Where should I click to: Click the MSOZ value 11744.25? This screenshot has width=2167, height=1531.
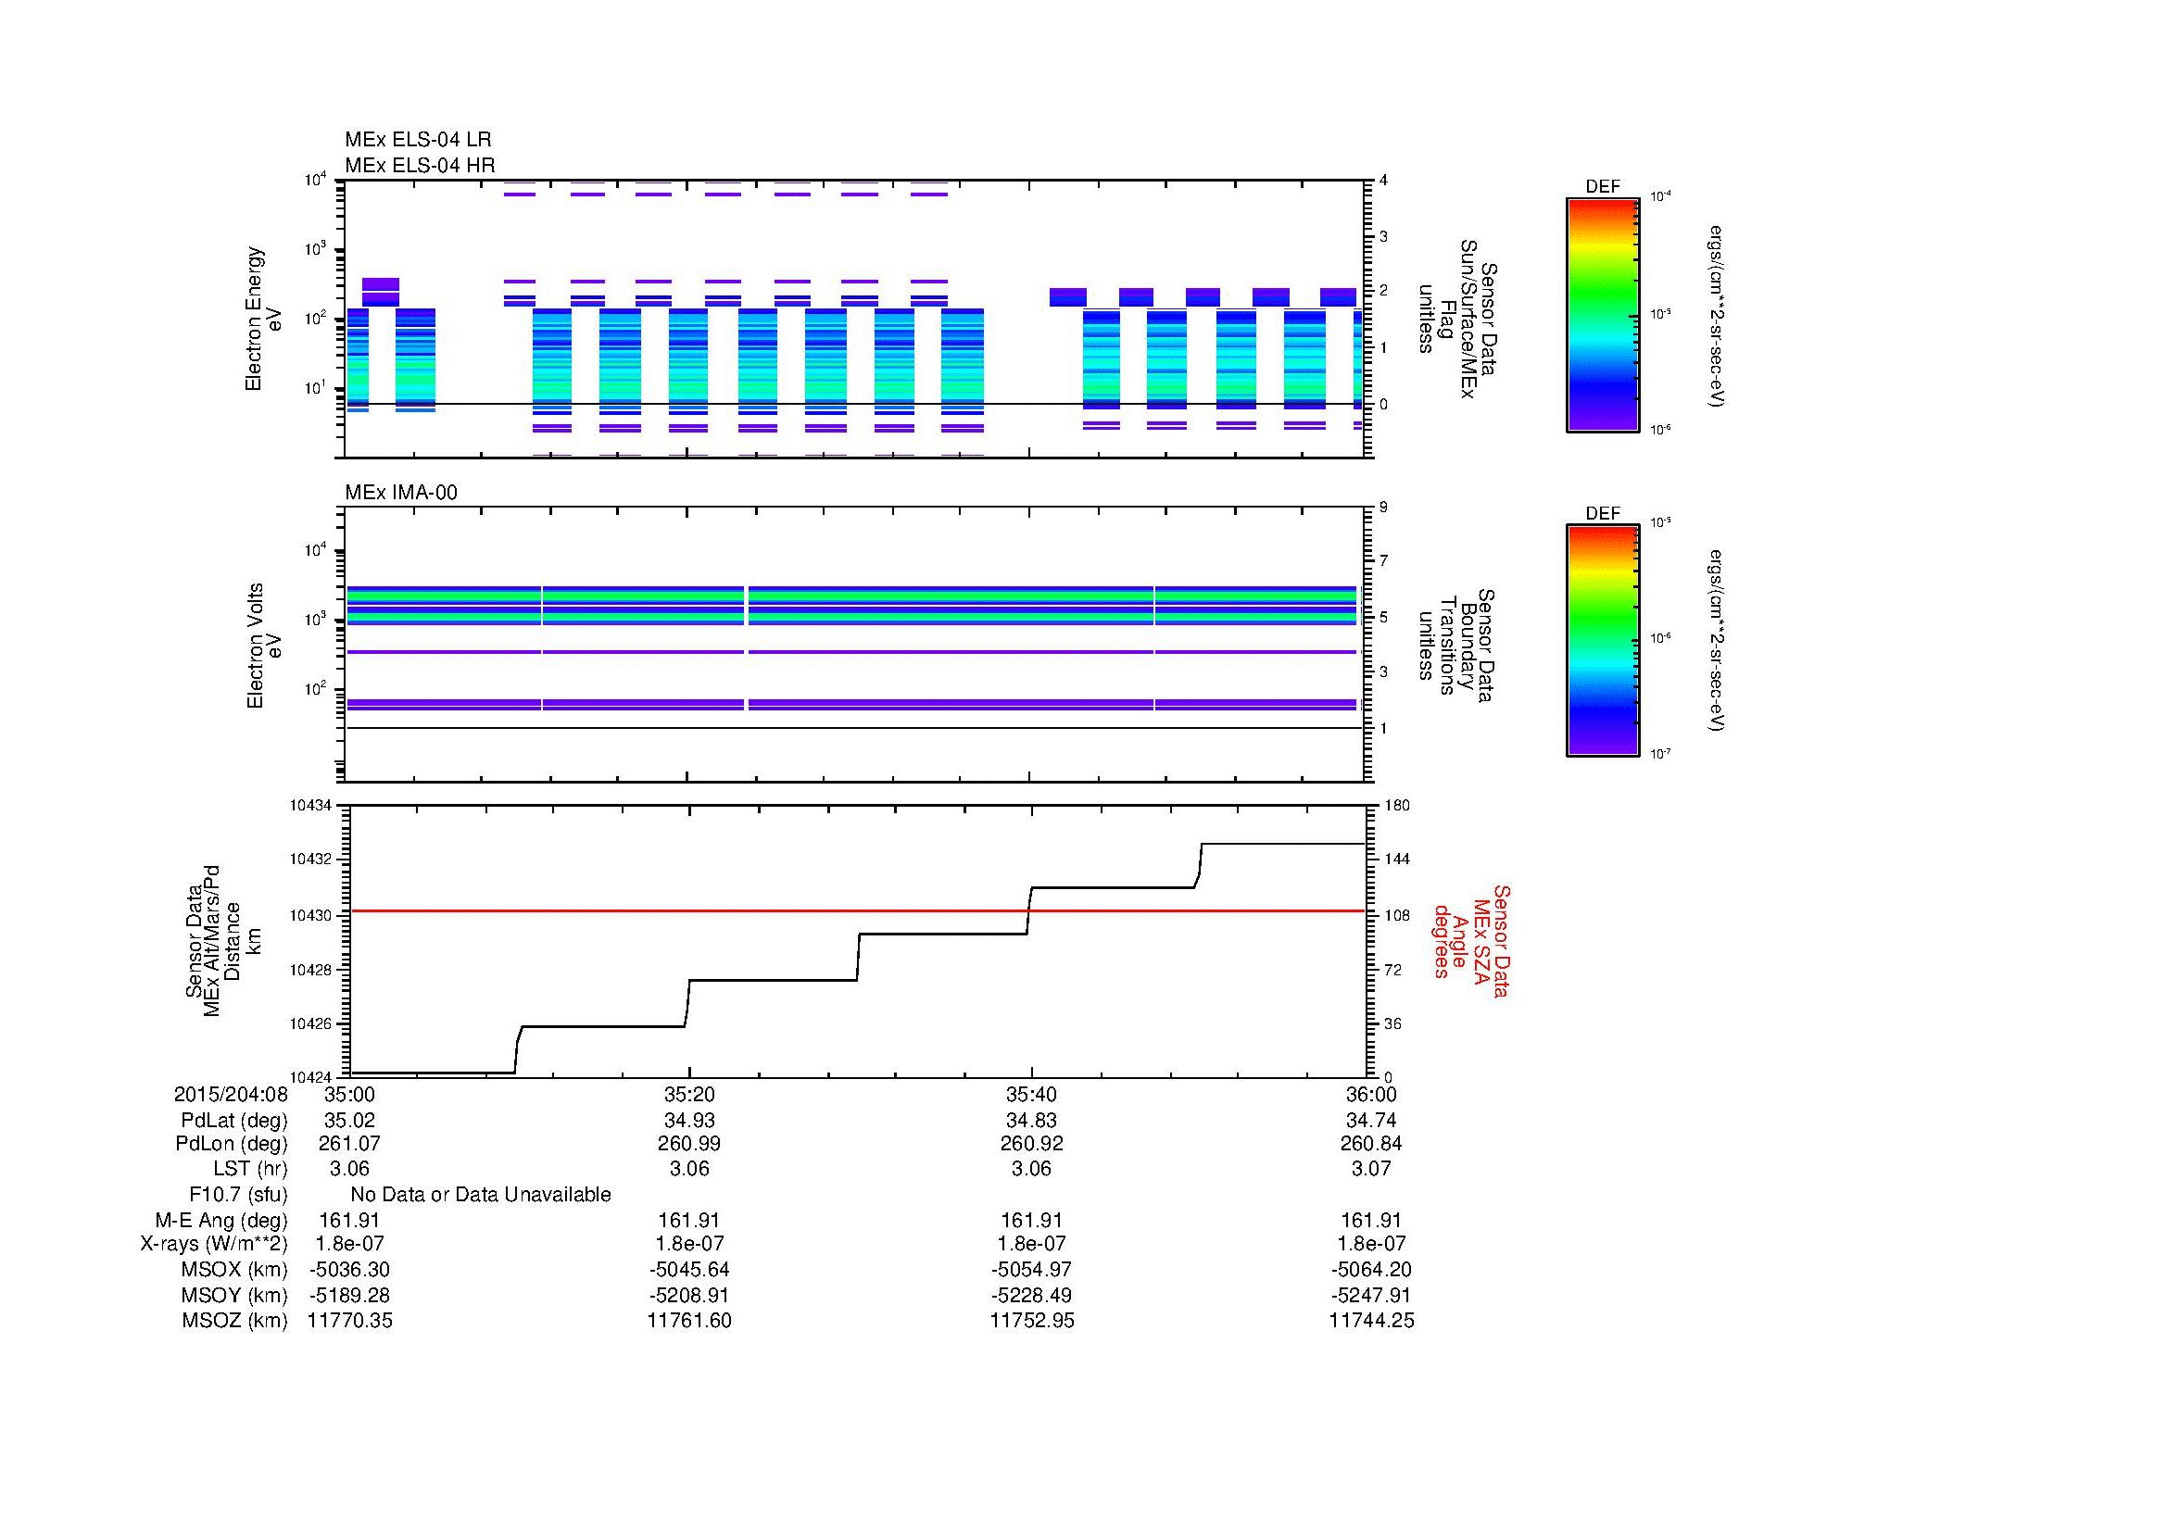pyautogui.click(x=1371, y=1321)
